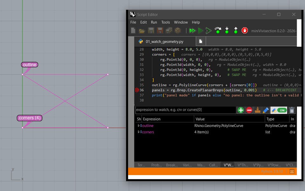Open the File menu
Screen dimensions: 305x191
(133, 22)
